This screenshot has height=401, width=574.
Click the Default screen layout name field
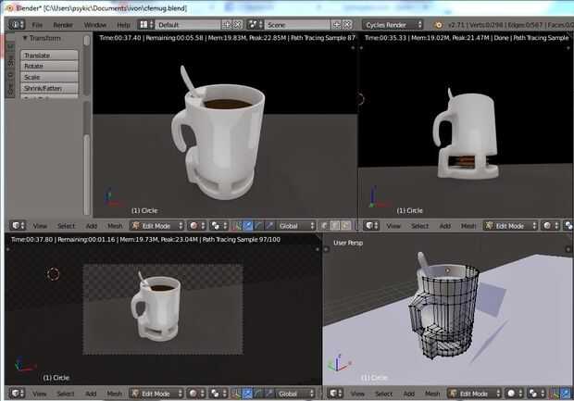pyautogui.click(x=188, y=25)
